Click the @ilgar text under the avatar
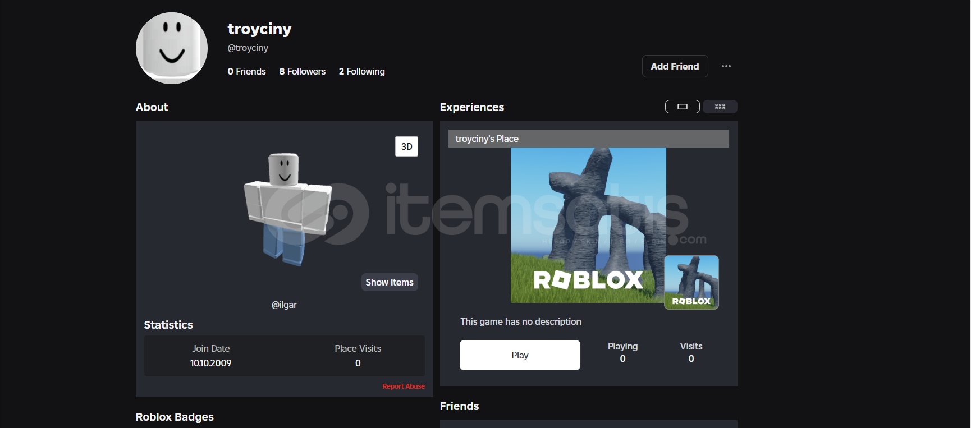Image resolution: width=971 pixels, height=428 pixels. [284, 305]
